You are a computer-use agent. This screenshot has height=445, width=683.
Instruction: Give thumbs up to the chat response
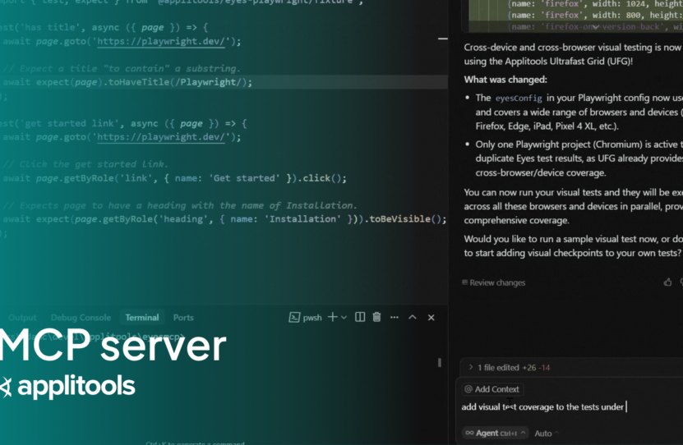(x=667, y=282)
